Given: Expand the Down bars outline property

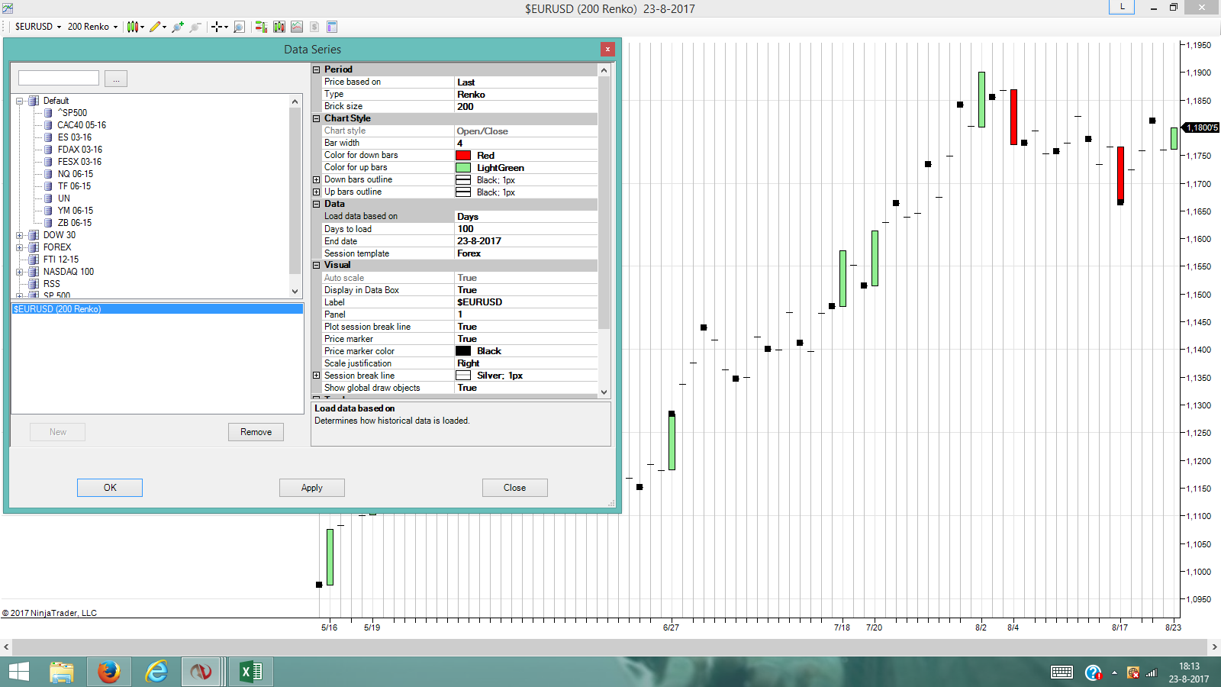Looking at the screenshot, I should coord(317,180).
